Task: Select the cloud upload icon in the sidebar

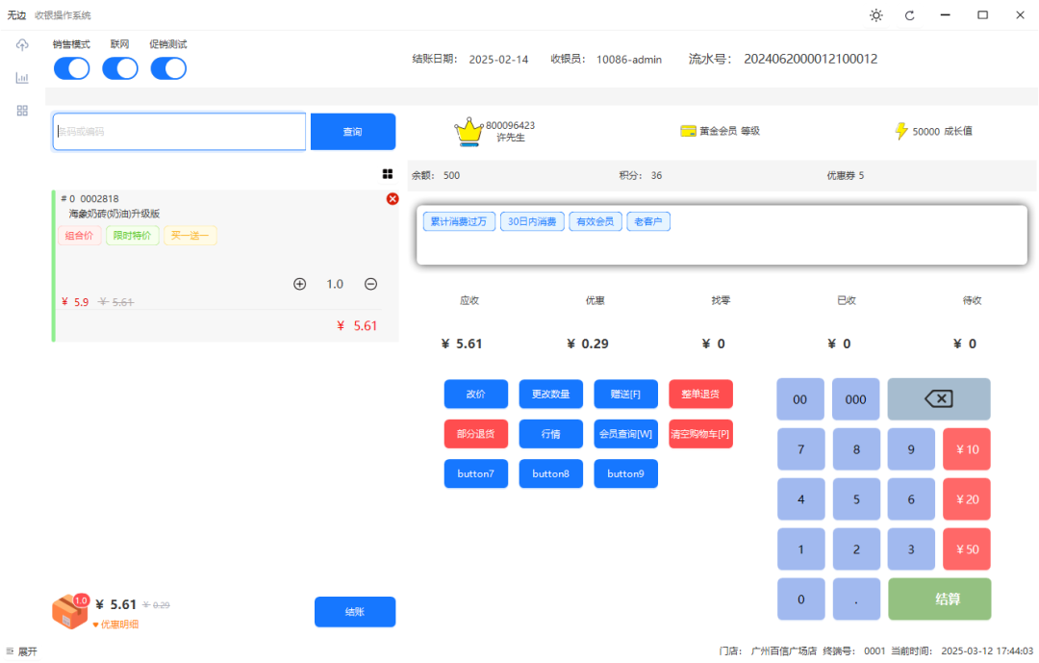Action: click(21, 44)
